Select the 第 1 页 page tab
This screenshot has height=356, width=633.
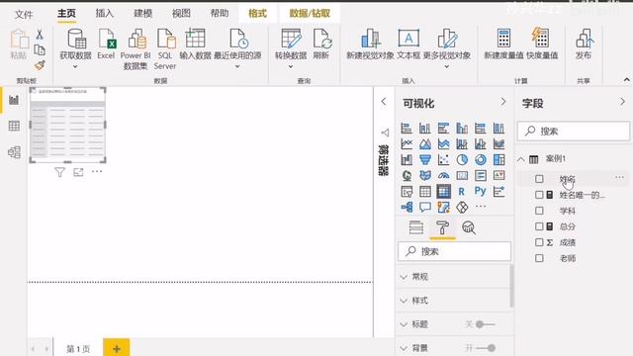pos(78,349)
